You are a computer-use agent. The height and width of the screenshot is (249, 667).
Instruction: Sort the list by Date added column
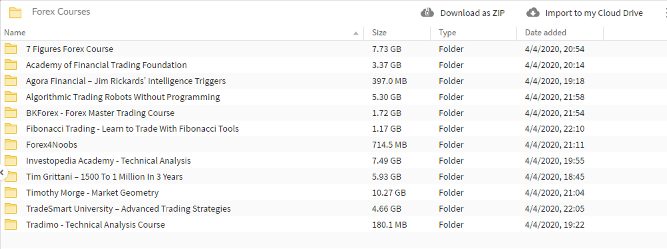[545, 33]
